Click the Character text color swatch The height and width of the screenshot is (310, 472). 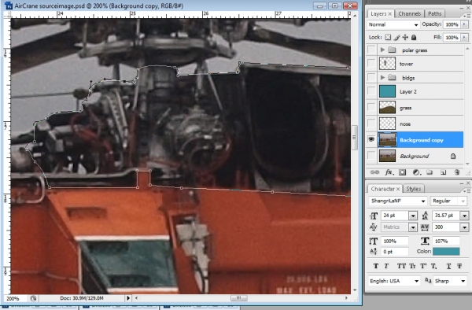pos(446,251)
